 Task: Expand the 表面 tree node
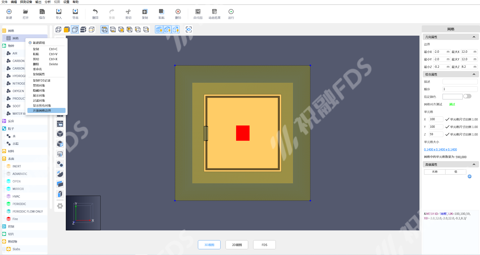tap(4, 159)
